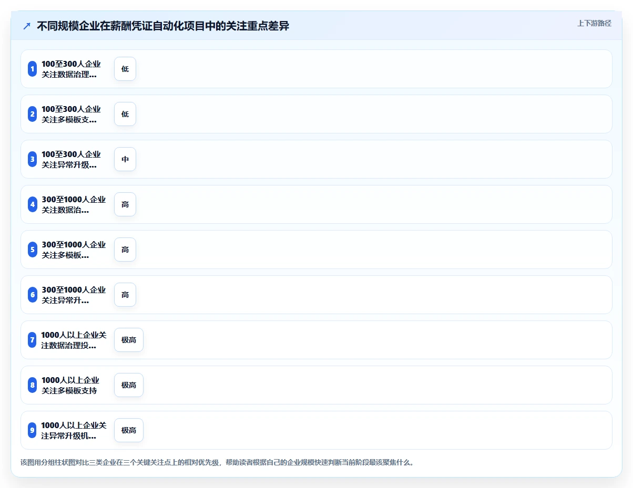Screen dimensions: 633x488
Task: Click the 极高 tag in row 8
Action: point(129,385)
